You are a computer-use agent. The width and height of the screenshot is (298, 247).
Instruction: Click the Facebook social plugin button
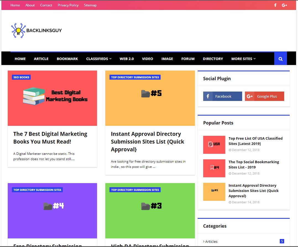pos(223,96)
